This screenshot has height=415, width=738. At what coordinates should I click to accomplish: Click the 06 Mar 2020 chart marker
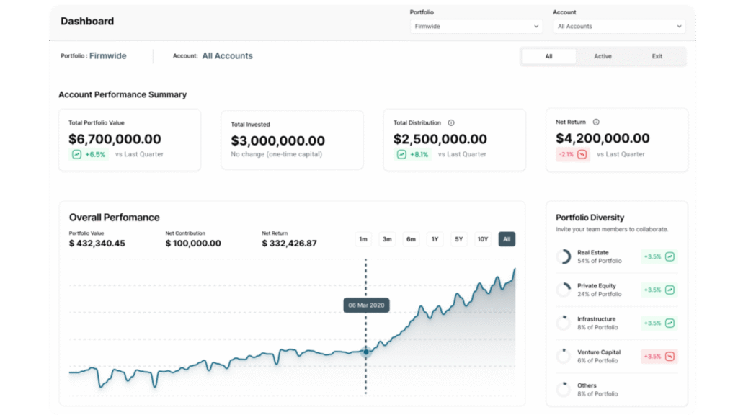366,305
